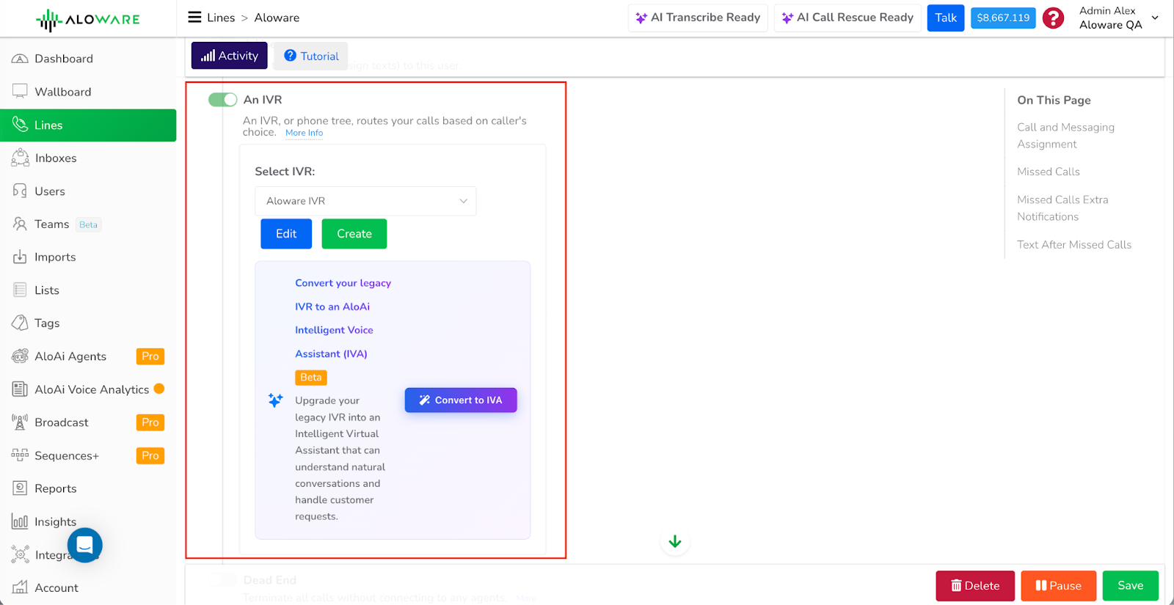Click the orange Beta label in IVA card
This screenshot has height=605, width=1174.
(x=311, y=377)
